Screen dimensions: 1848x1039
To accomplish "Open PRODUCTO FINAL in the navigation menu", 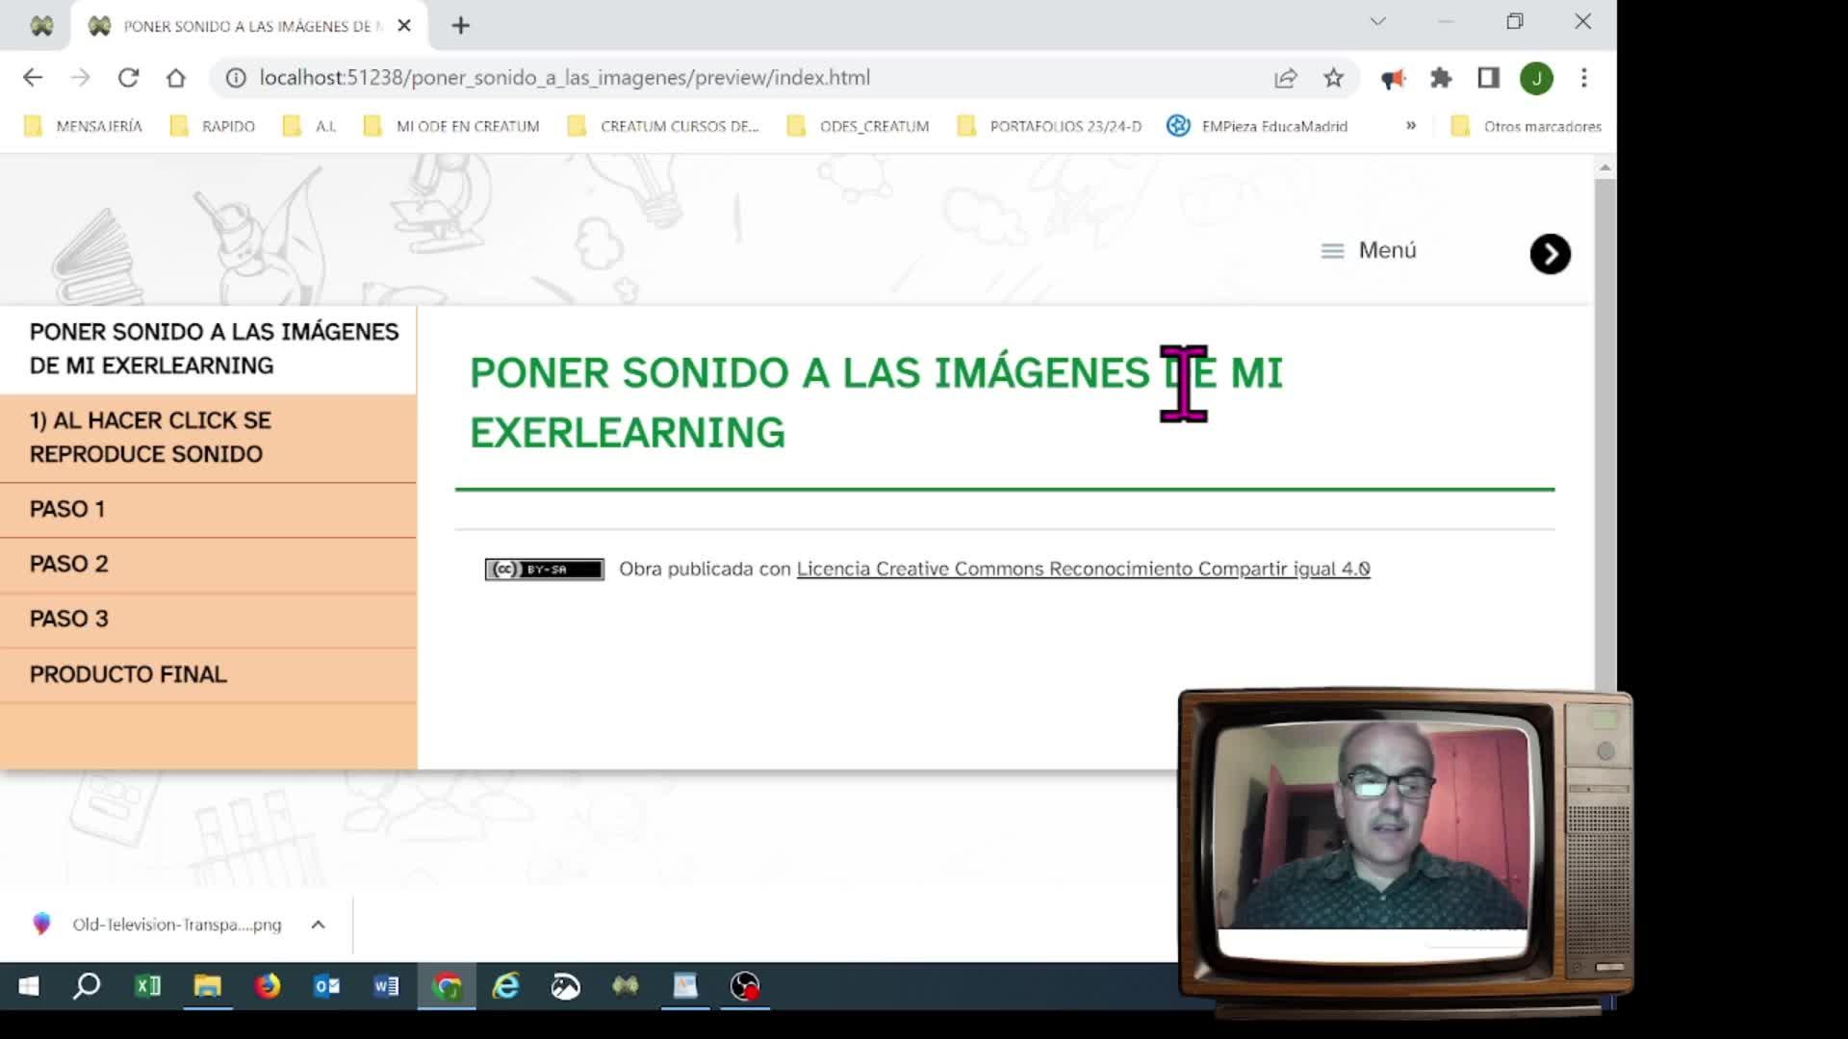I will [x=128, y=674].
